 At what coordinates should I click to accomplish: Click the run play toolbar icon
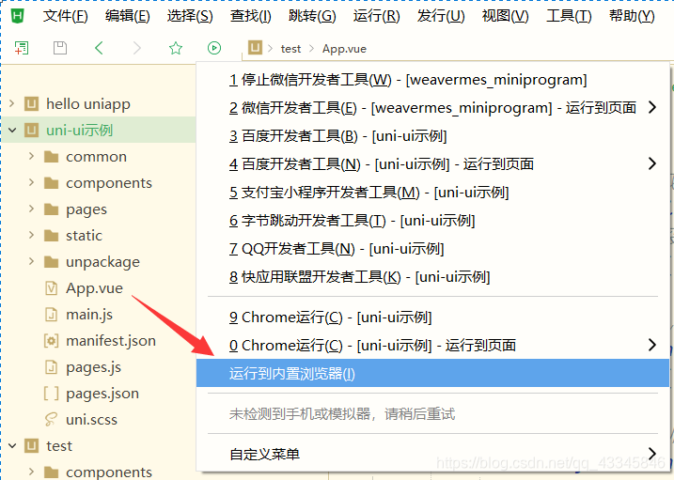click(214, 48)
